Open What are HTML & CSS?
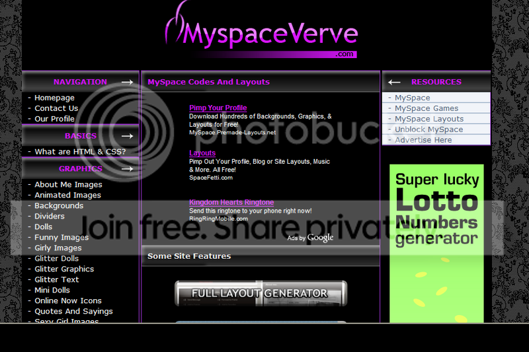This screenshot has width=529, height=352. coord(80,152)
